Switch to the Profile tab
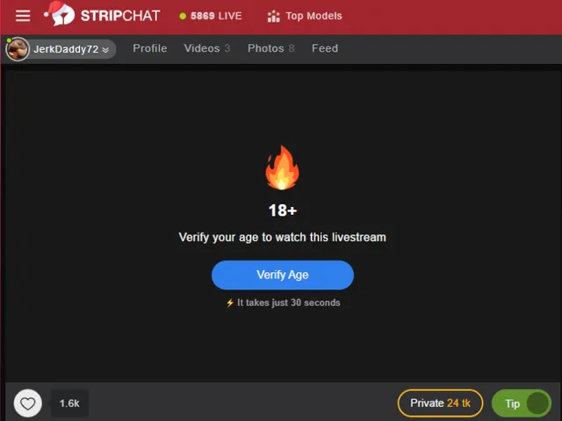562x421 pixels. (150, 48)
